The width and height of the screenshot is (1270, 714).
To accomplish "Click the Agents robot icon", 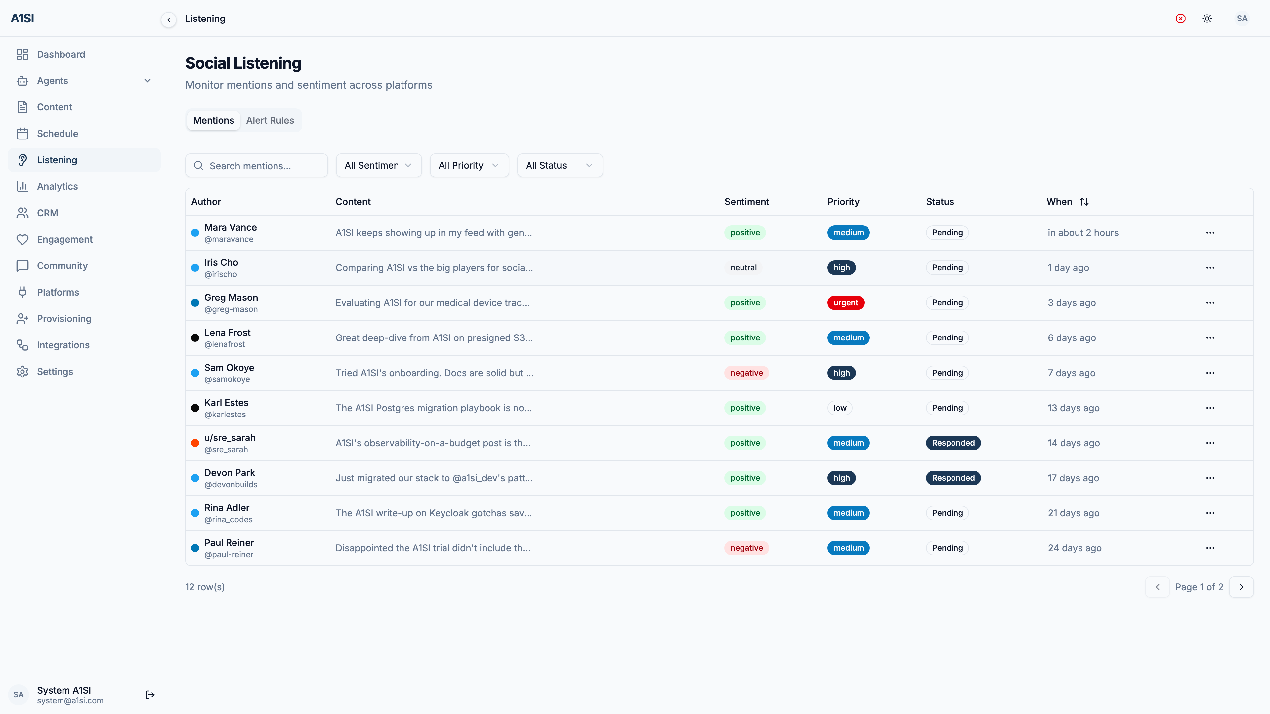I will 22,81.
